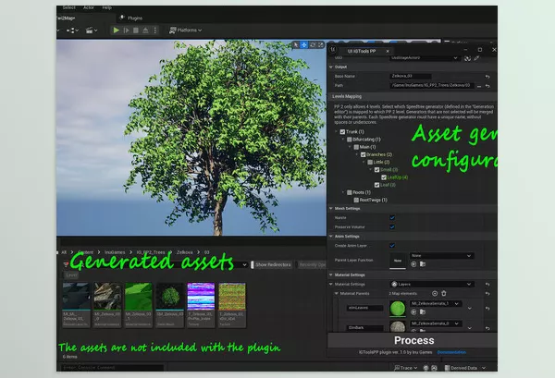
Task: Close the UI IGTools PP tab
Action: pyautogui.click(x=388, y=51)
